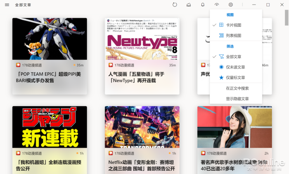The height and width of the screenshot is (174, 289).
Task: Open article Netflix动画「变形金刚：赛博坦之战三部曲 围城」
Action: point(142,165)
